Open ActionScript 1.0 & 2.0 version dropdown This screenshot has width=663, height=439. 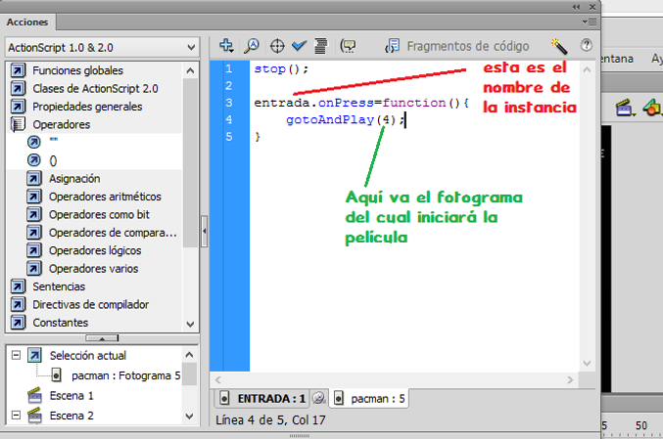tap(102, 47)
